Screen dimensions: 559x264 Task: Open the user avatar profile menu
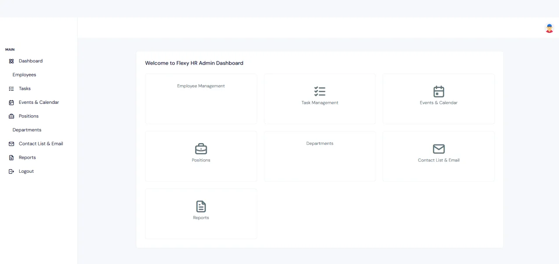549,28
